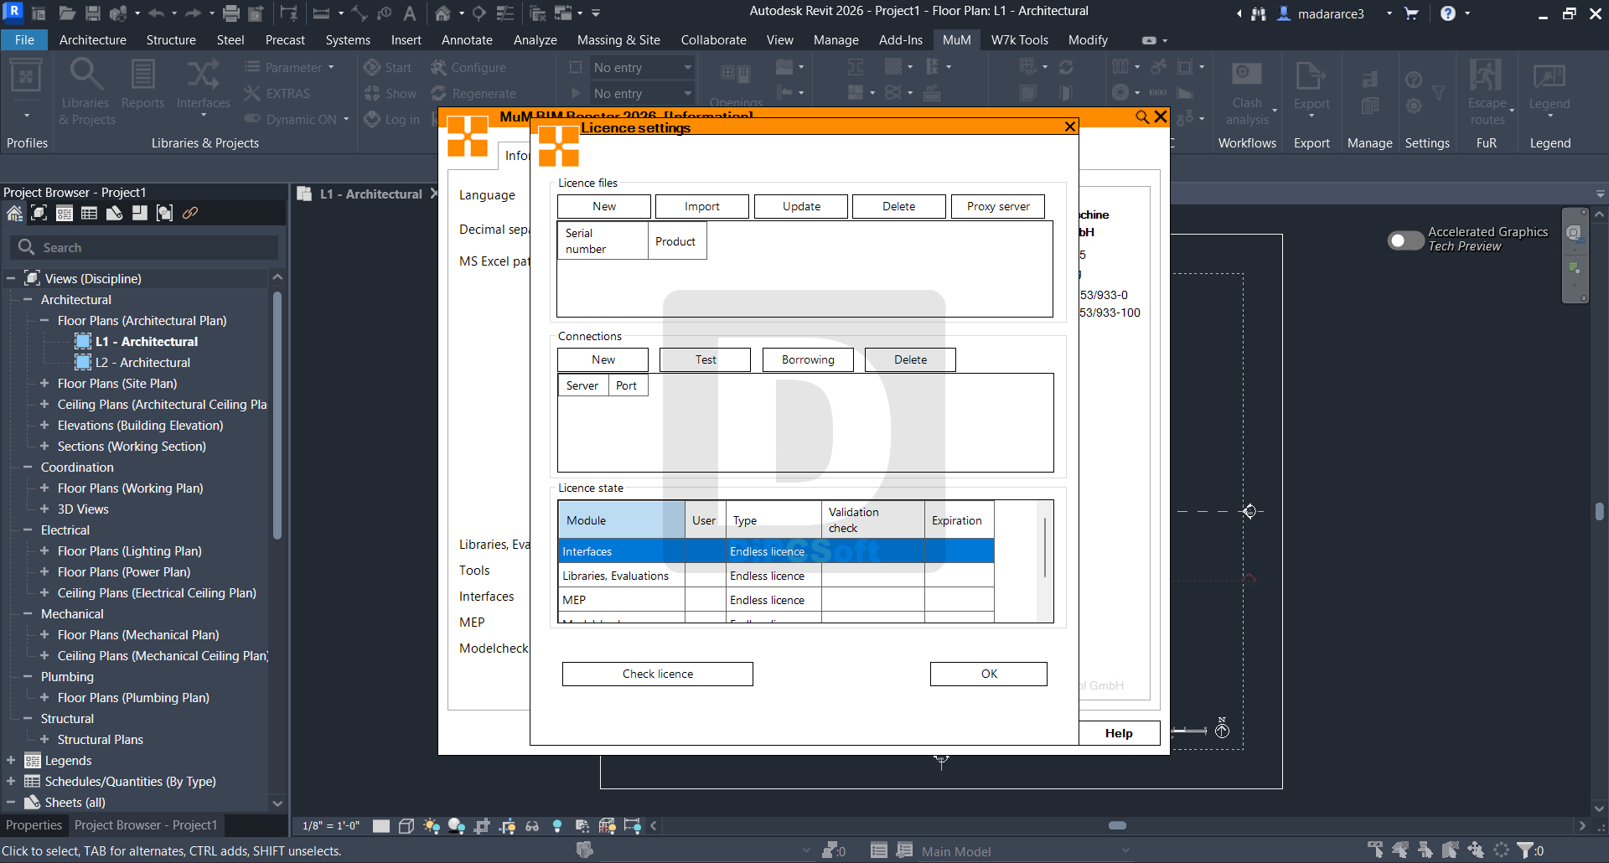This screenshot has width=1609, height=863.
Task: Click Temporary Hide/Isolate glasses icon
Action: tap(532, 826)
